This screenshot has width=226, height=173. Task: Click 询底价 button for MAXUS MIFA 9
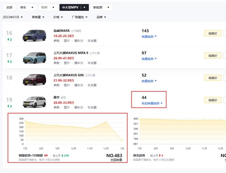coord(213,56)
